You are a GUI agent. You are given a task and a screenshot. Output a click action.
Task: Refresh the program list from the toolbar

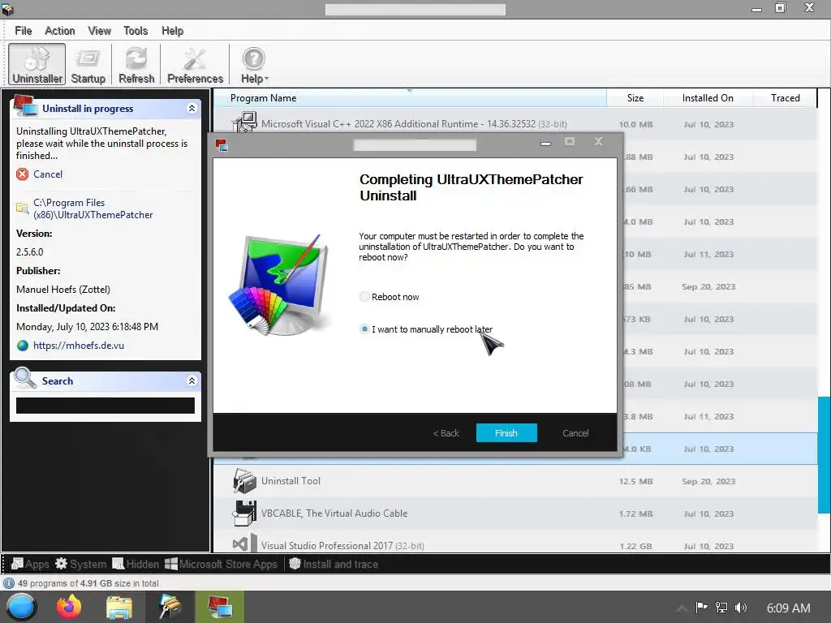pos(136,65)
